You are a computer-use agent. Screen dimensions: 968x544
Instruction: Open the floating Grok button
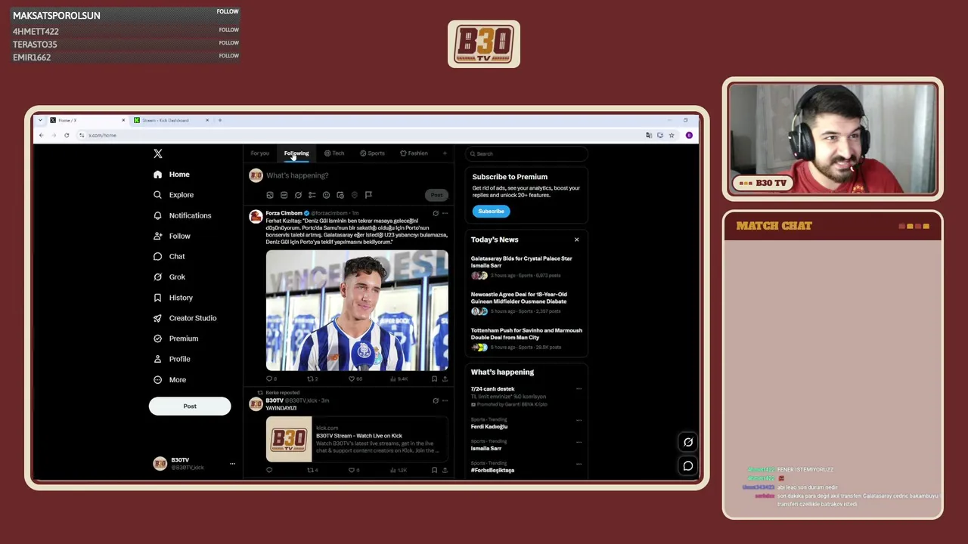[x=687, y=442]
